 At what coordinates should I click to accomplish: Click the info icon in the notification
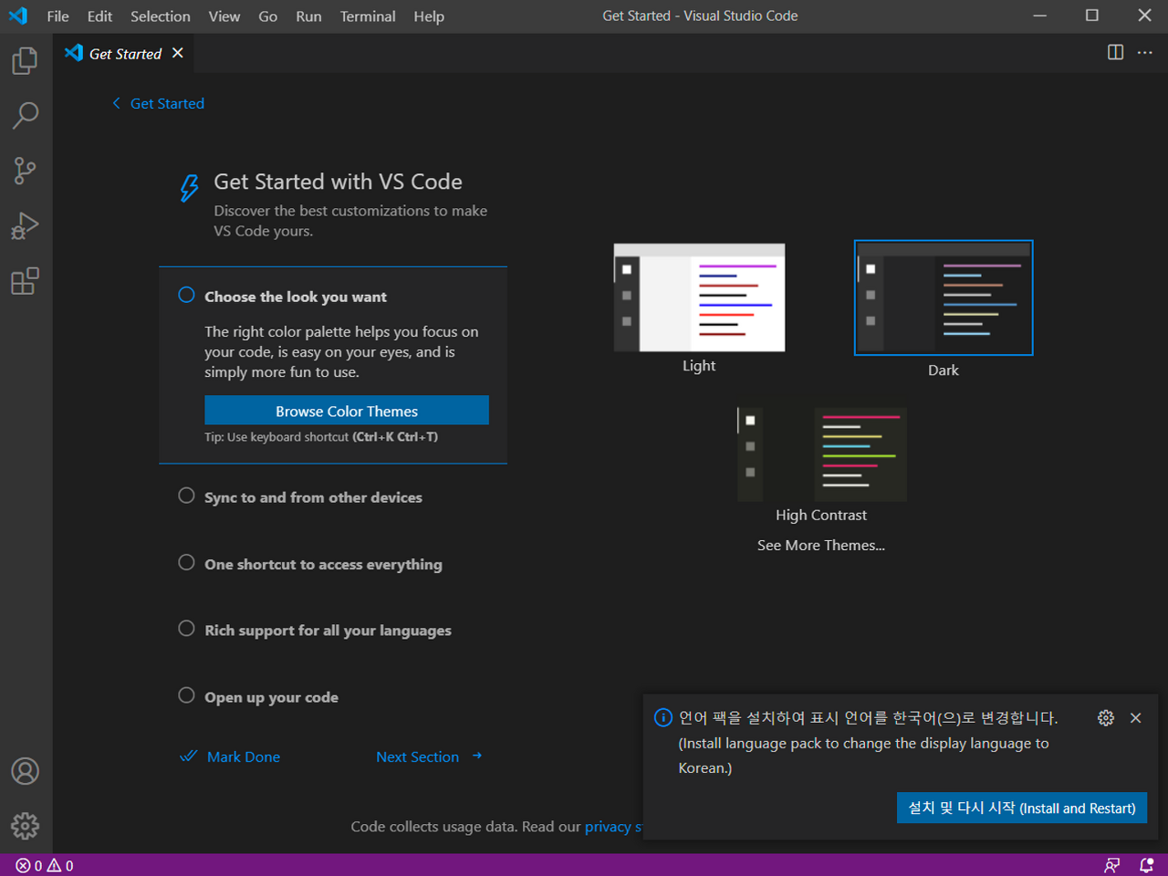point(663,718)
